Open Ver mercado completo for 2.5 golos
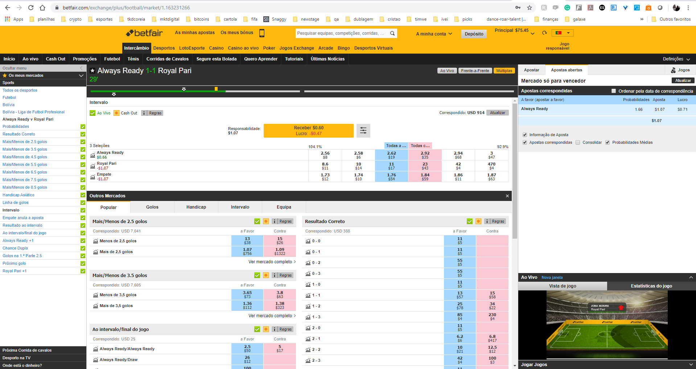This screenshot has width=696, height=369. click(x=272, y=262)
